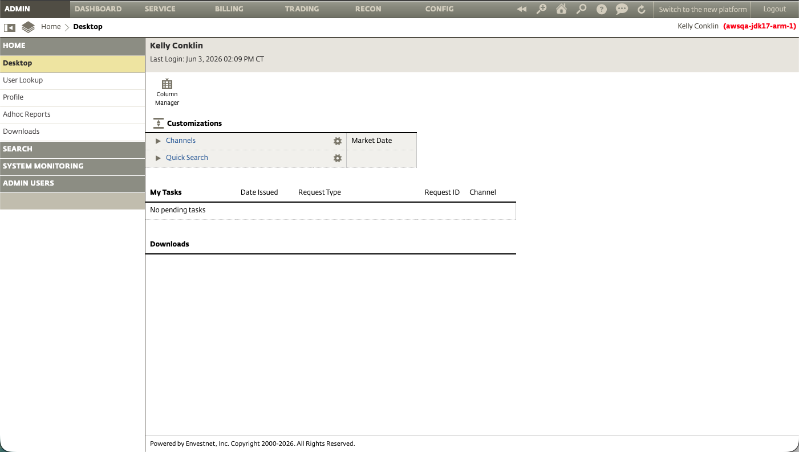Collapse the sidebar with the panel toggle icon
This screenshot has width=799, height=452.
point(10,27)
